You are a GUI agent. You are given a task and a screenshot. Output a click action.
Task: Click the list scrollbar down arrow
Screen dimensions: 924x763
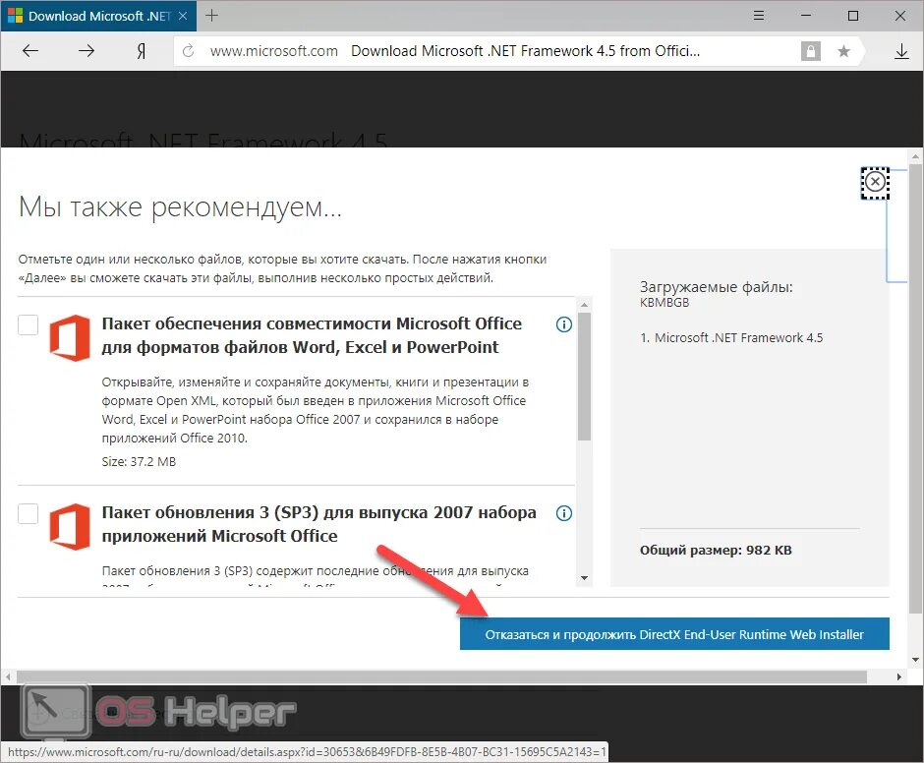[x=584, y=578]
